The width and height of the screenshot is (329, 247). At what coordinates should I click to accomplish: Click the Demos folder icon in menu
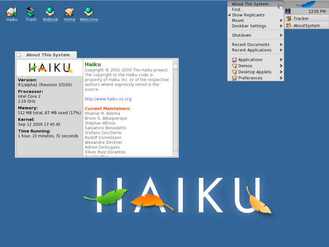click(234, 66)
